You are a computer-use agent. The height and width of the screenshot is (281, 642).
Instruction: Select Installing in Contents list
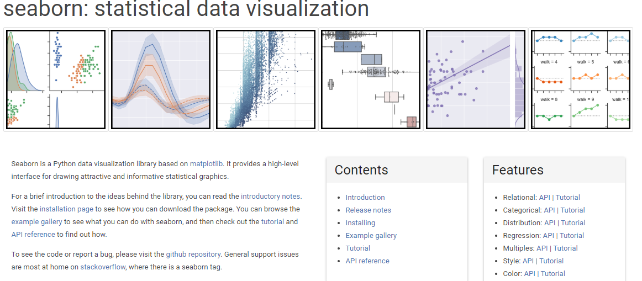pyautogui.click(x=360, y=223)
